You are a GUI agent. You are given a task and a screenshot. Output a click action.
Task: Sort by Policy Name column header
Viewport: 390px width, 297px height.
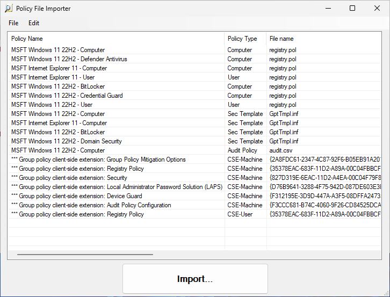point(116,39)
